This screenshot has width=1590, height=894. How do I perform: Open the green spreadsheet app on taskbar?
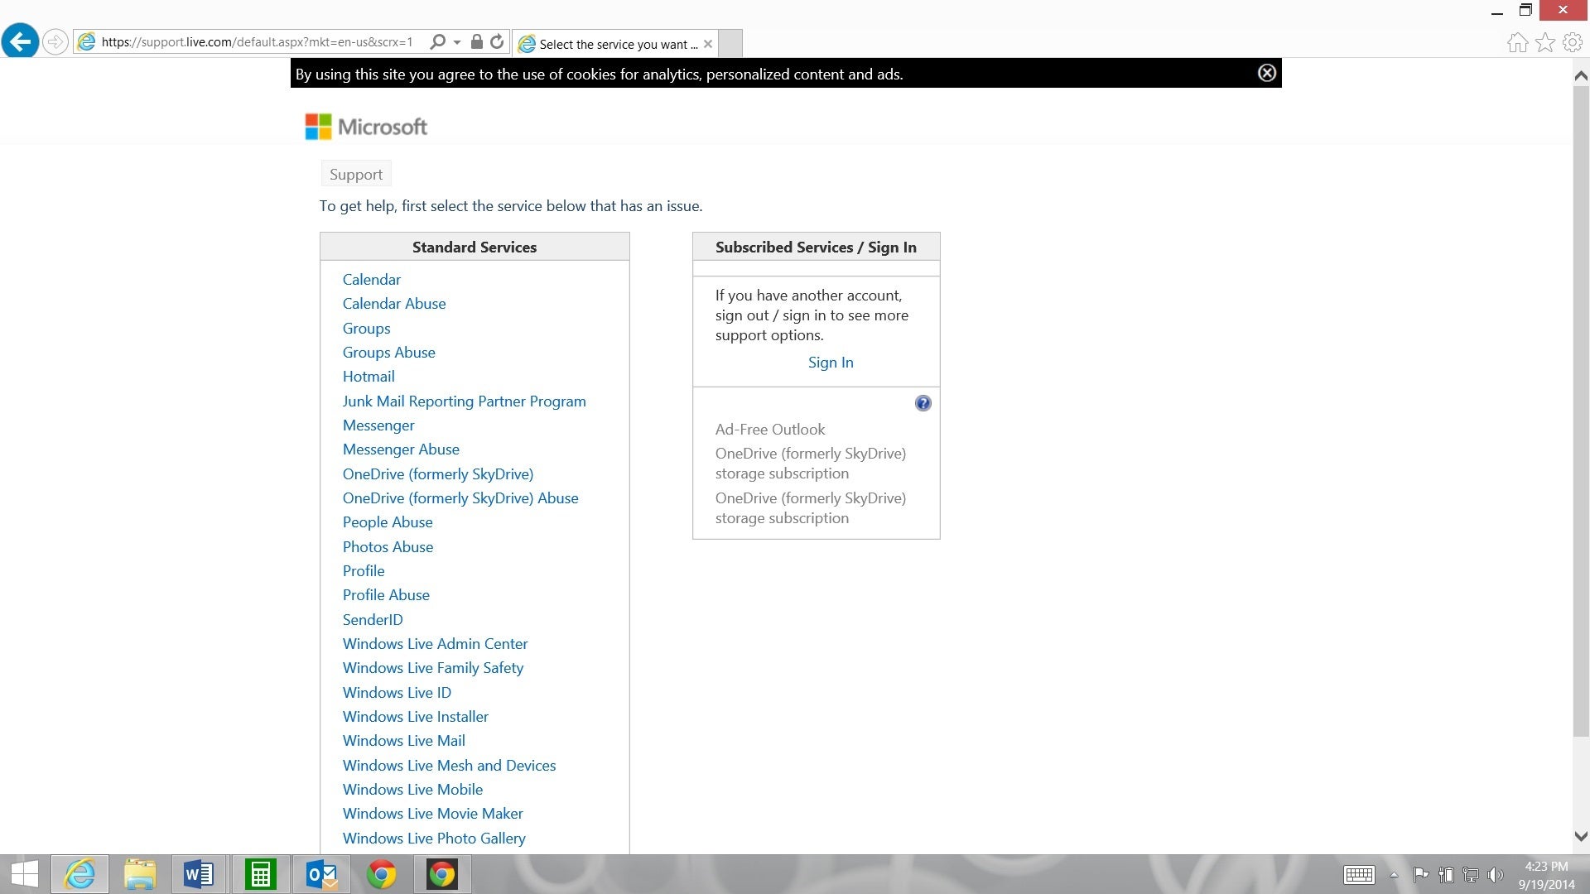click(x=260, y=874)
